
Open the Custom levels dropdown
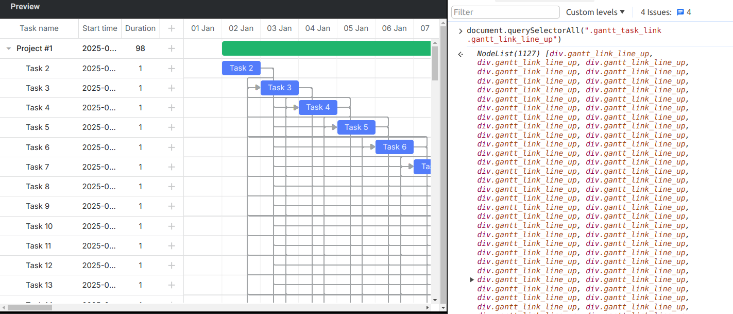tap(595, 12)
